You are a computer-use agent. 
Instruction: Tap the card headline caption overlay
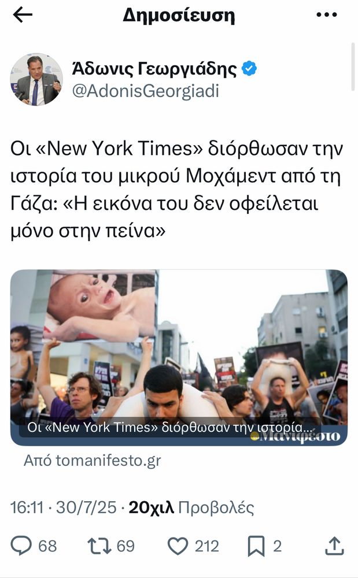[170, 427]
